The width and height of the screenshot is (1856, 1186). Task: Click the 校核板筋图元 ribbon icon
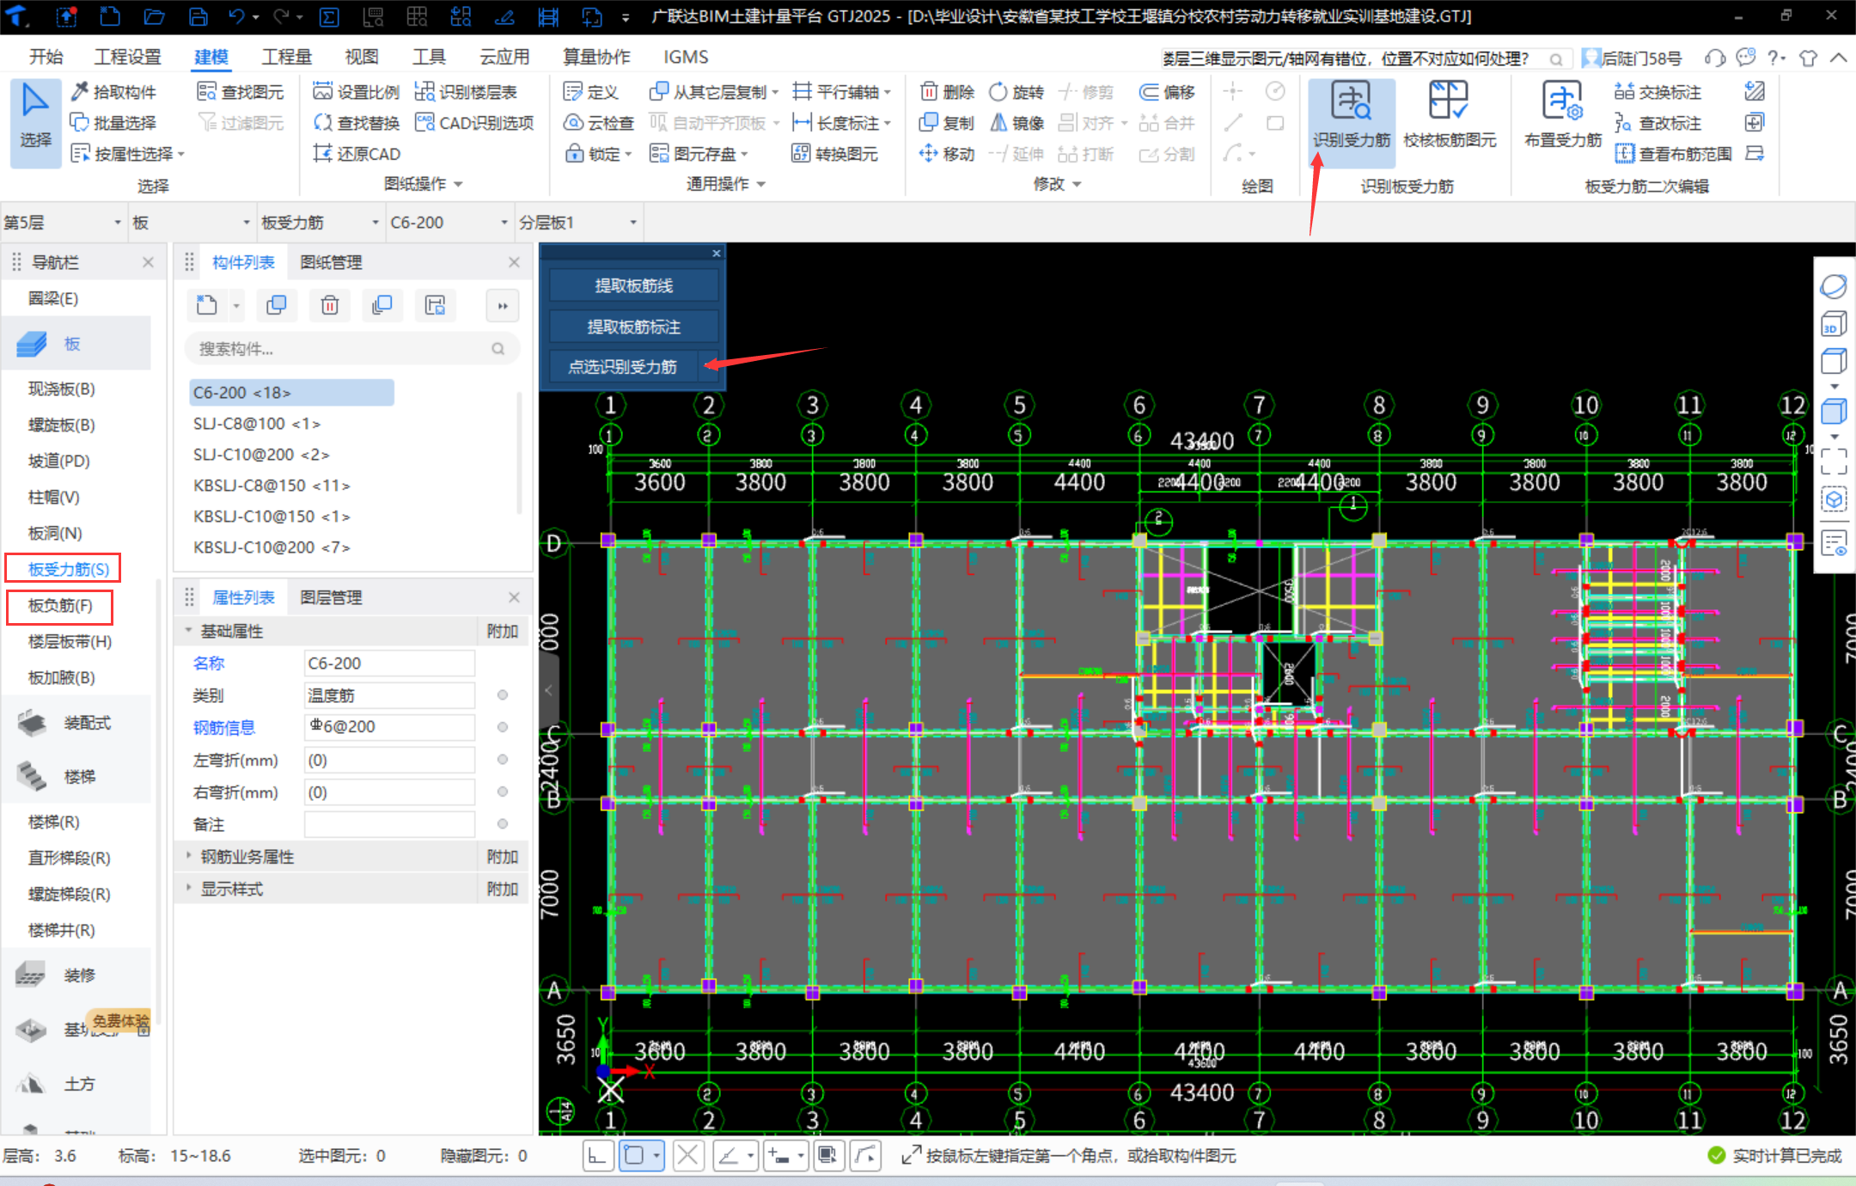coord(1449,117)
